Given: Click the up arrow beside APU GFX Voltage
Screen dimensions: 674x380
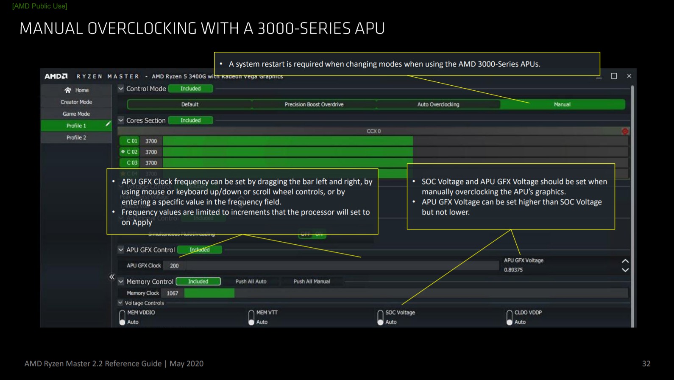Looking at the screenshot, I should point(624,262).
